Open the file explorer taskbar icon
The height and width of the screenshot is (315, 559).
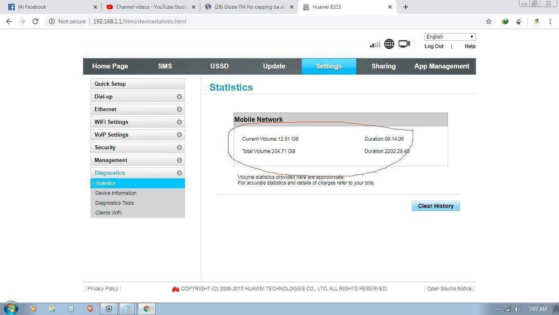52,309
